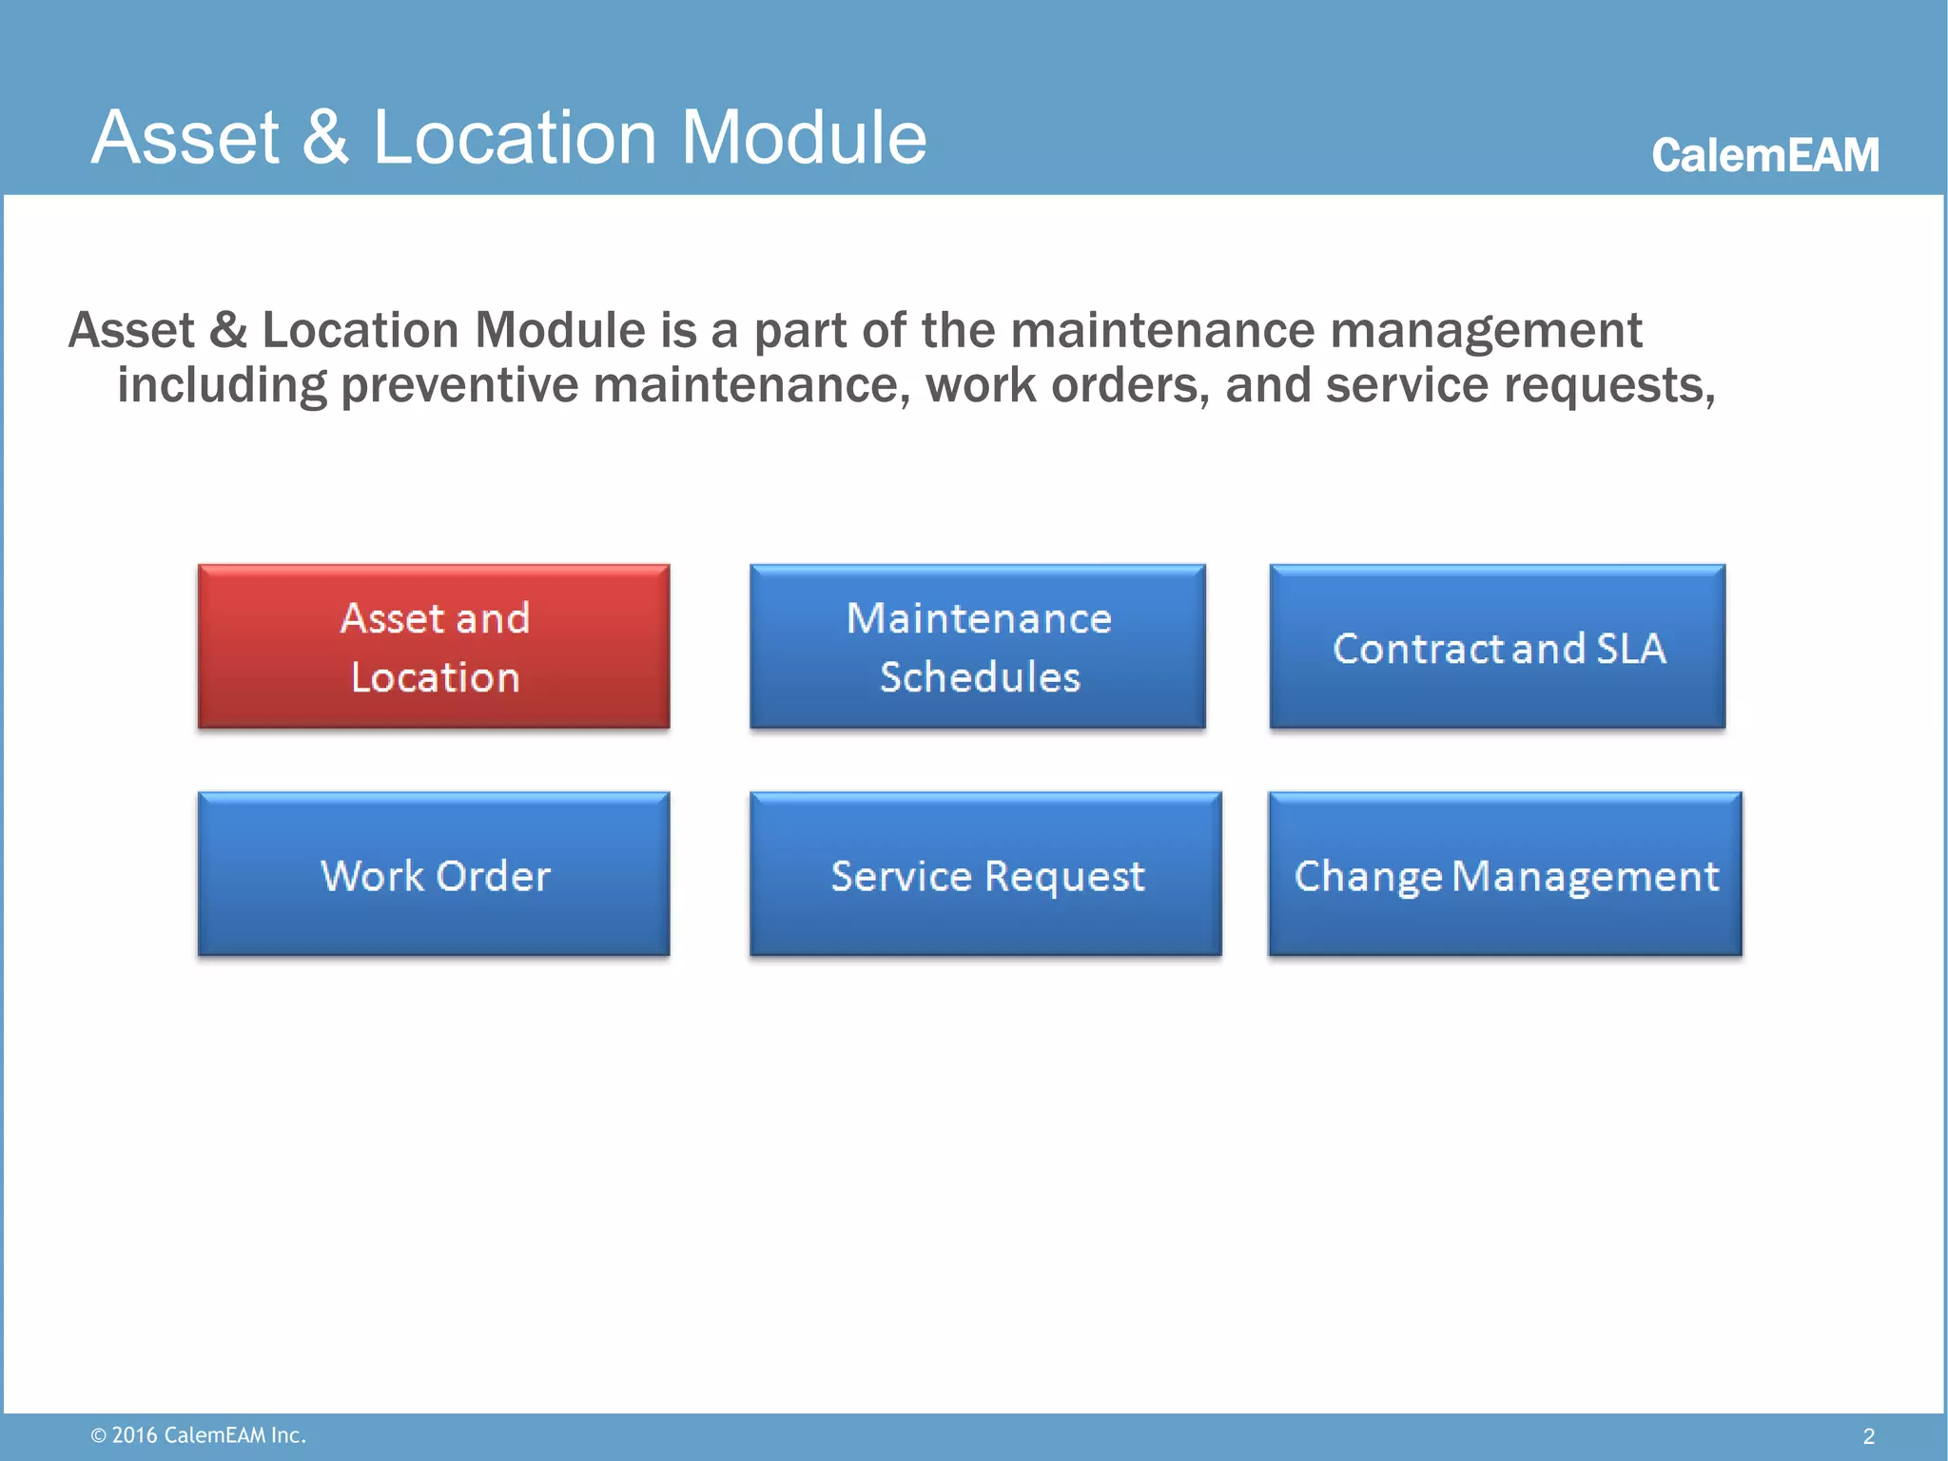
Task: Click the Work Order module box
Action: tap(434, 874)
